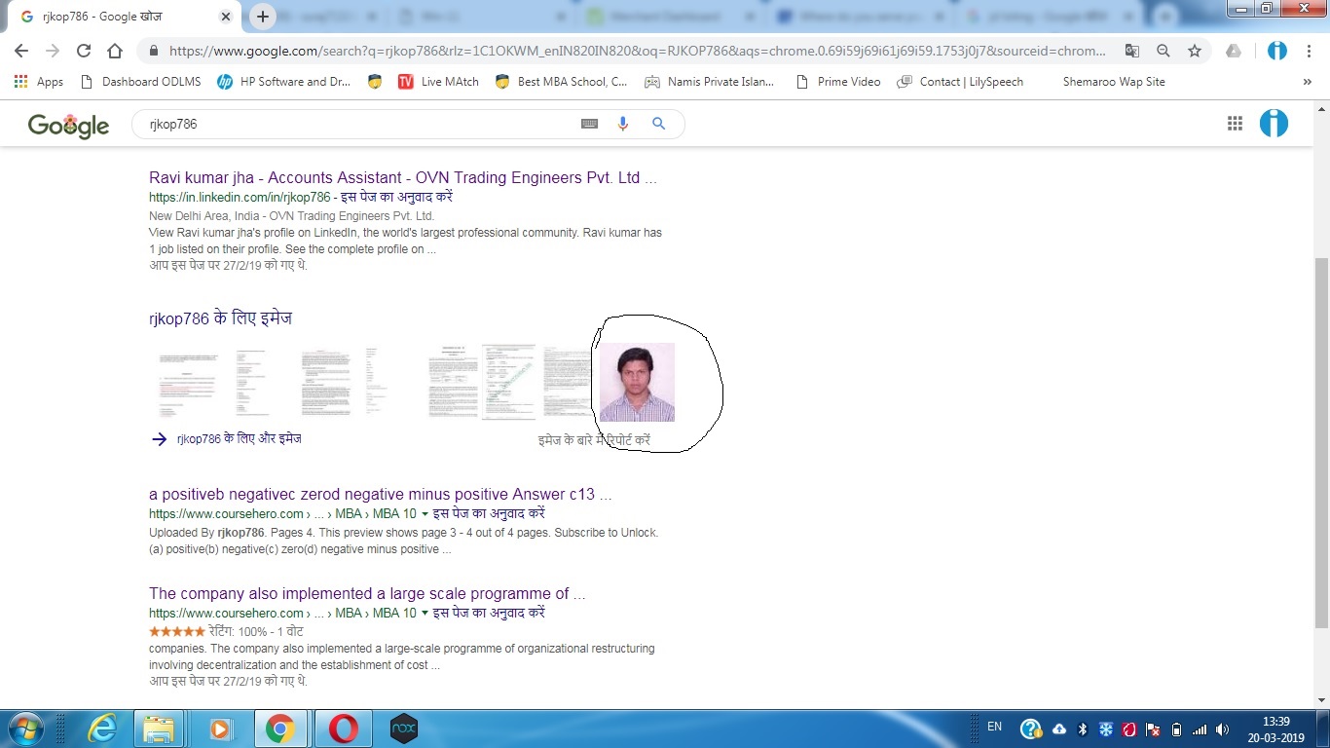Open Live MAtch bookmark
This screenshot has height=748, width=1330.
(x=438, y=82)
